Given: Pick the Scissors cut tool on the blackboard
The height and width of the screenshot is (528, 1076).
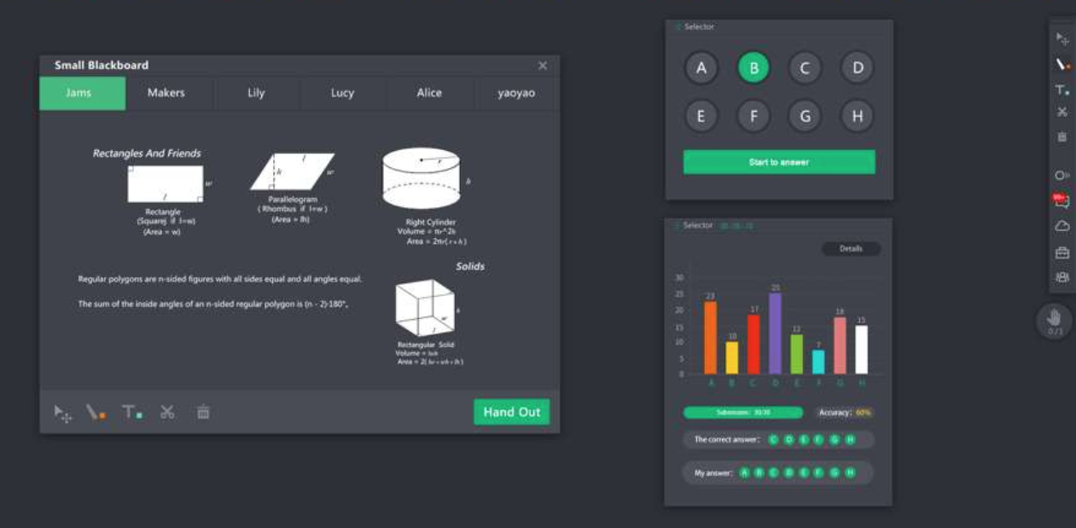Looking at the screenshot, I should (x=168, y=412).
